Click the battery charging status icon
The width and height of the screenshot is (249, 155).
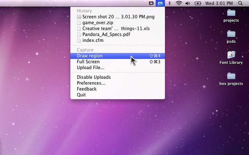[198, 3]
